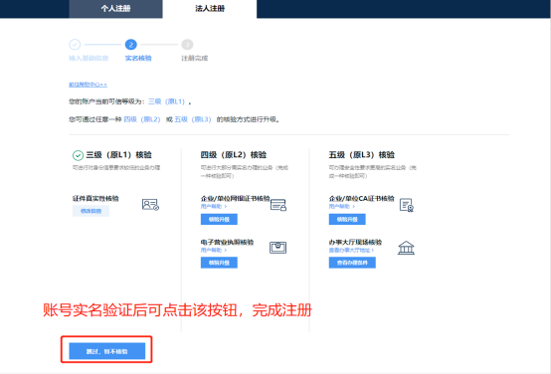Click the 四级 (原L2) 核验 heading

click(234, 155)
